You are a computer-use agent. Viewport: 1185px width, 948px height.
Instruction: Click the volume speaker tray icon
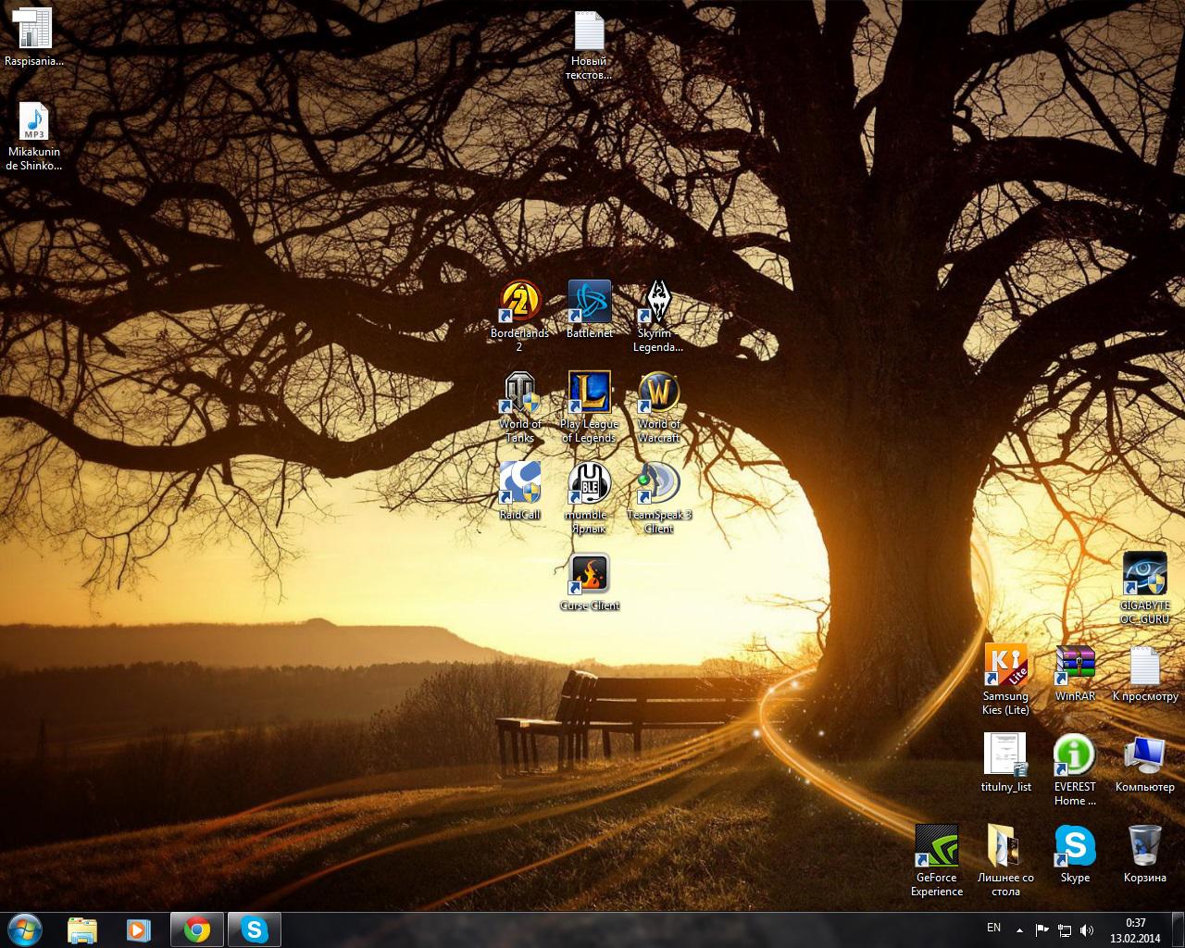point(1087,930)
